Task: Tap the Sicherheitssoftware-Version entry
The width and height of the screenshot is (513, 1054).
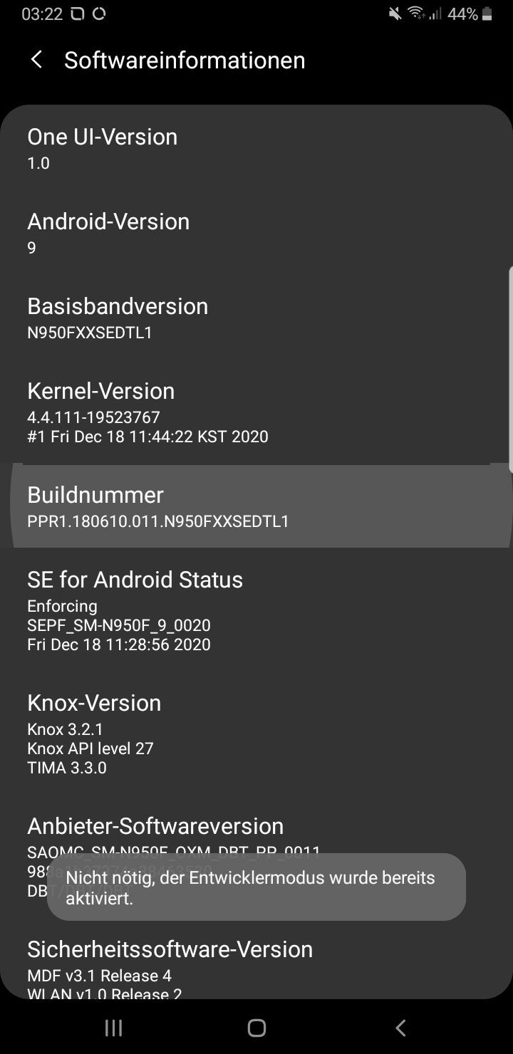Action: click(x=256, y=961)
